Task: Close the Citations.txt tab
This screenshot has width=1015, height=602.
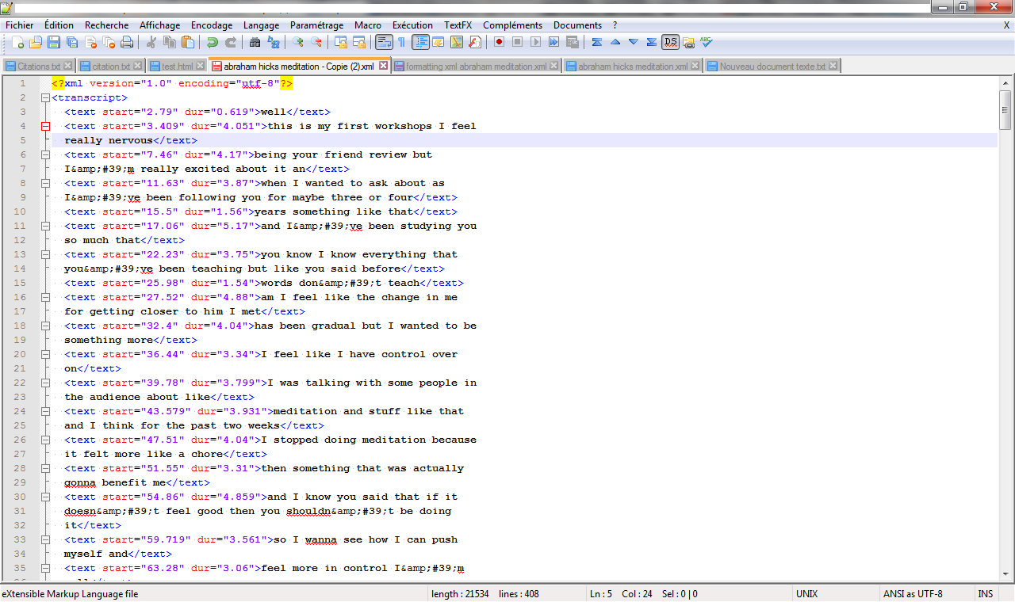Action: pos(67,65)
